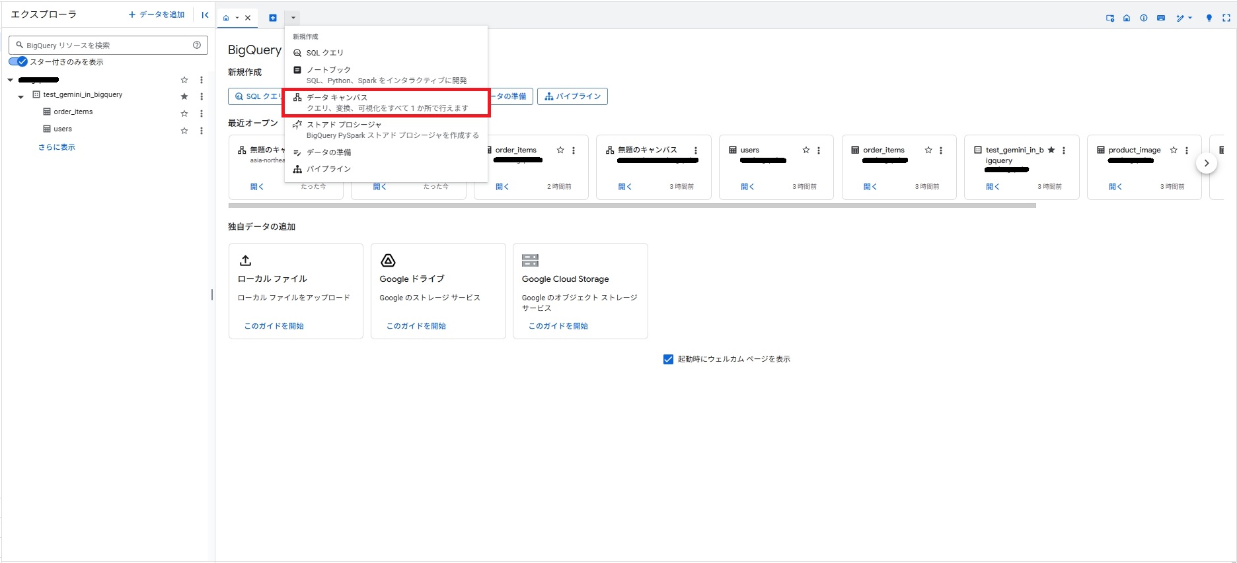Click the help icon in the search box
This screenshot has width=1237, height=563.
(x=197, y=45)
